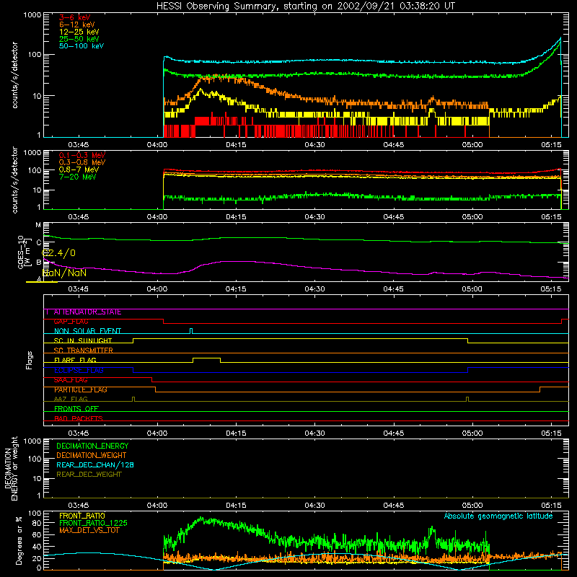The image size is (577, 577).
Task: Click the 04:15 time label under Flags panel
Action: point(236,433)
